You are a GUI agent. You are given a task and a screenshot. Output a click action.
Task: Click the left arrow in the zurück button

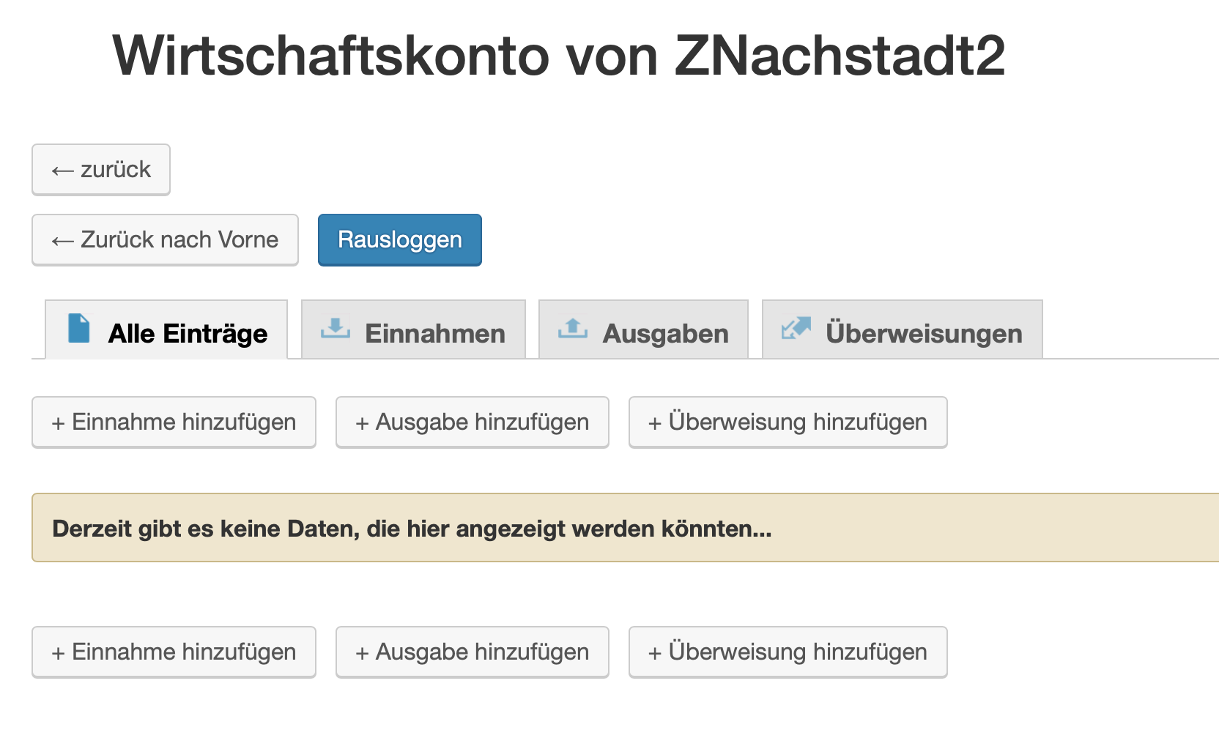(x=63, y=171)
